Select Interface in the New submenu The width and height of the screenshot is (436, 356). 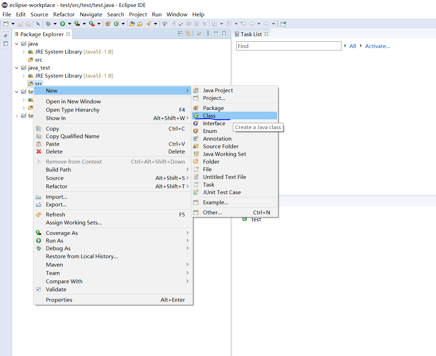pos(235,123)
